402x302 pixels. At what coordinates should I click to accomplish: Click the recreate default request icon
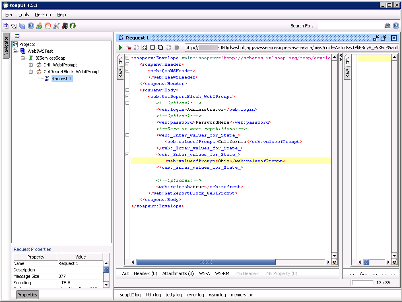click(x=144, y=48)
